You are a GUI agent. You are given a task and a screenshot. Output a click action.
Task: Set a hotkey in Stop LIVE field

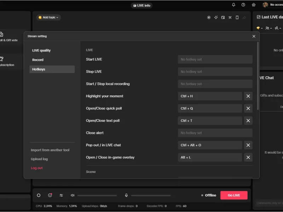click(215, 72)
